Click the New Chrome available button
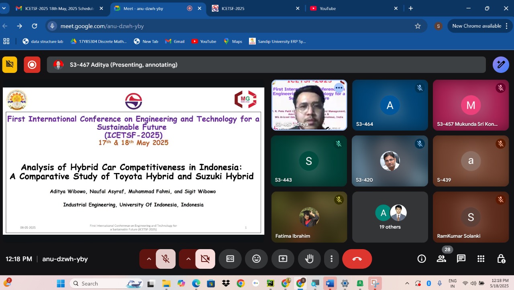The width and height of the screenshot is (514, 290). pyautogui.click(x=476, y=26)
